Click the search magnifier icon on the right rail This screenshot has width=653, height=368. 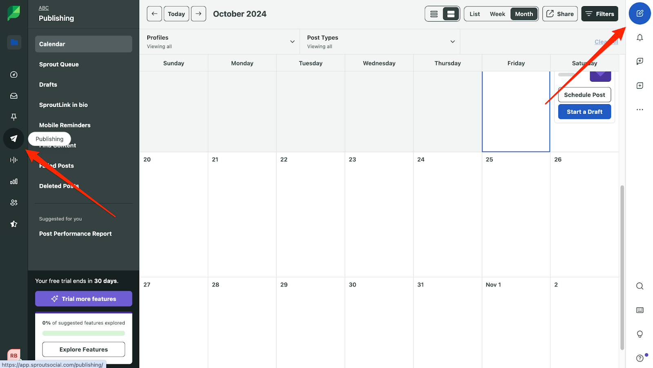click(639, 286)
